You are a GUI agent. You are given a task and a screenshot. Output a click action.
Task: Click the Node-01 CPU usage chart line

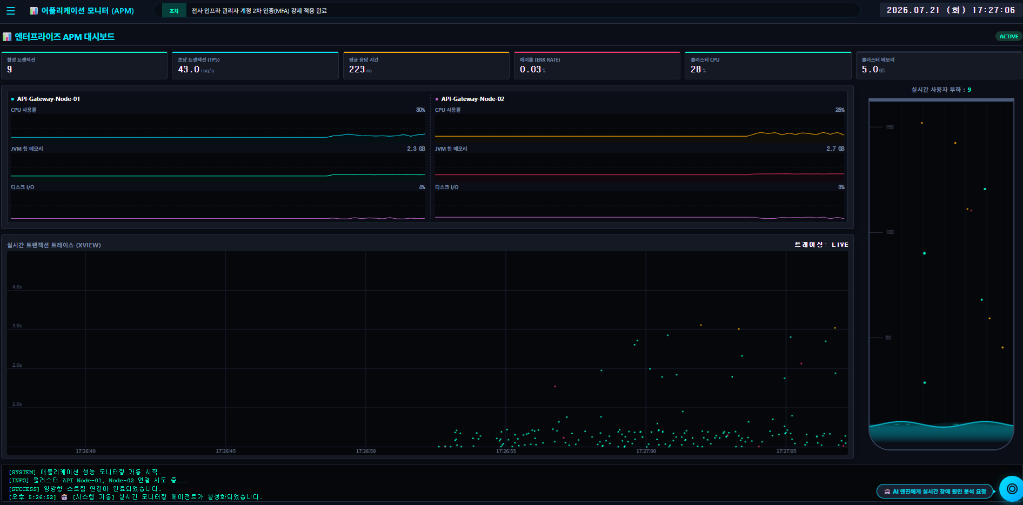pyautogui.click(x=218, y=136)
